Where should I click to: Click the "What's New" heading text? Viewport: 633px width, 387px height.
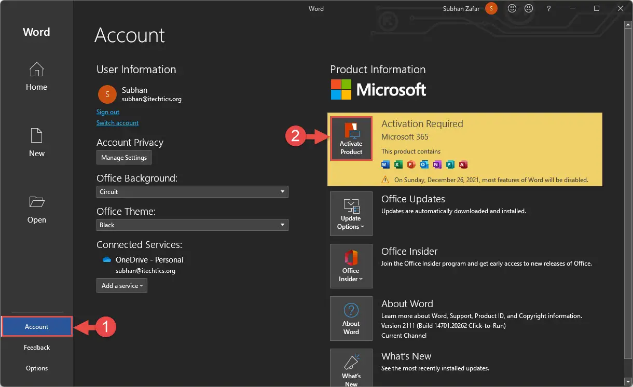406,356
